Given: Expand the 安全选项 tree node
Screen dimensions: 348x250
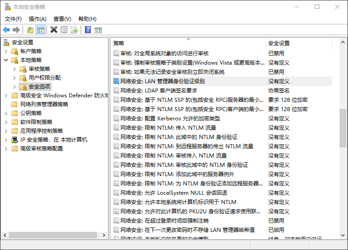Looking at the screenshot, I should [x=15, y=87].
